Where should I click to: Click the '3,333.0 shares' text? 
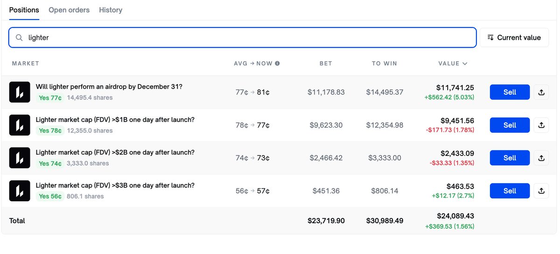88,163
